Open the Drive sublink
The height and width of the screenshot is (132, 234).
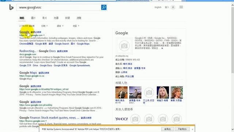point(35,65)
